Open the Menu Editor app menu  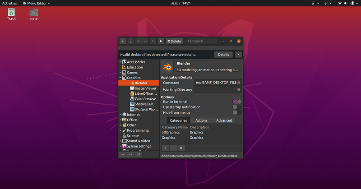pos(37,3)
